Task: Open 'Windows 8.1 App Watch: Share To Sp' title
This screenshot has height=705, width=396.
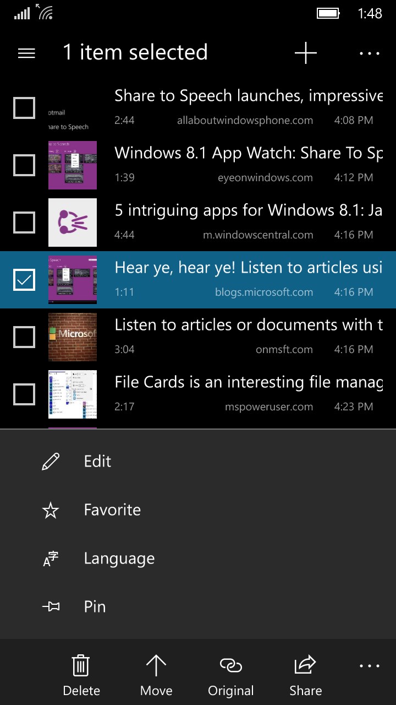Action: pos(249,154)
